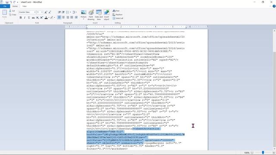Screen dimensions: 276x155
Task: Zoom in with the plus button
Action: click(x=274, y=153)
